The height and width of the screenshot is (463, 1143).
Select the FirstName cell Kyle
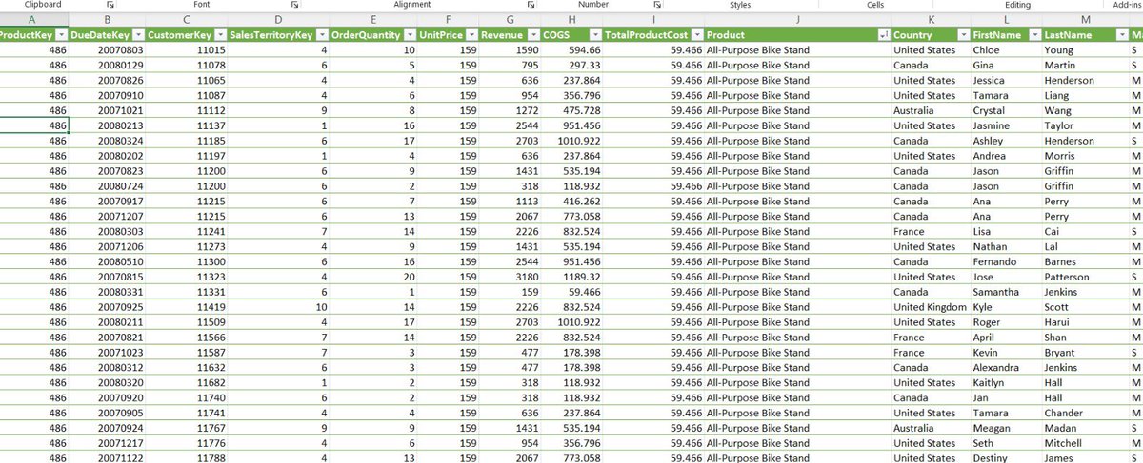pyautogui.click(x=1006, y=307)
